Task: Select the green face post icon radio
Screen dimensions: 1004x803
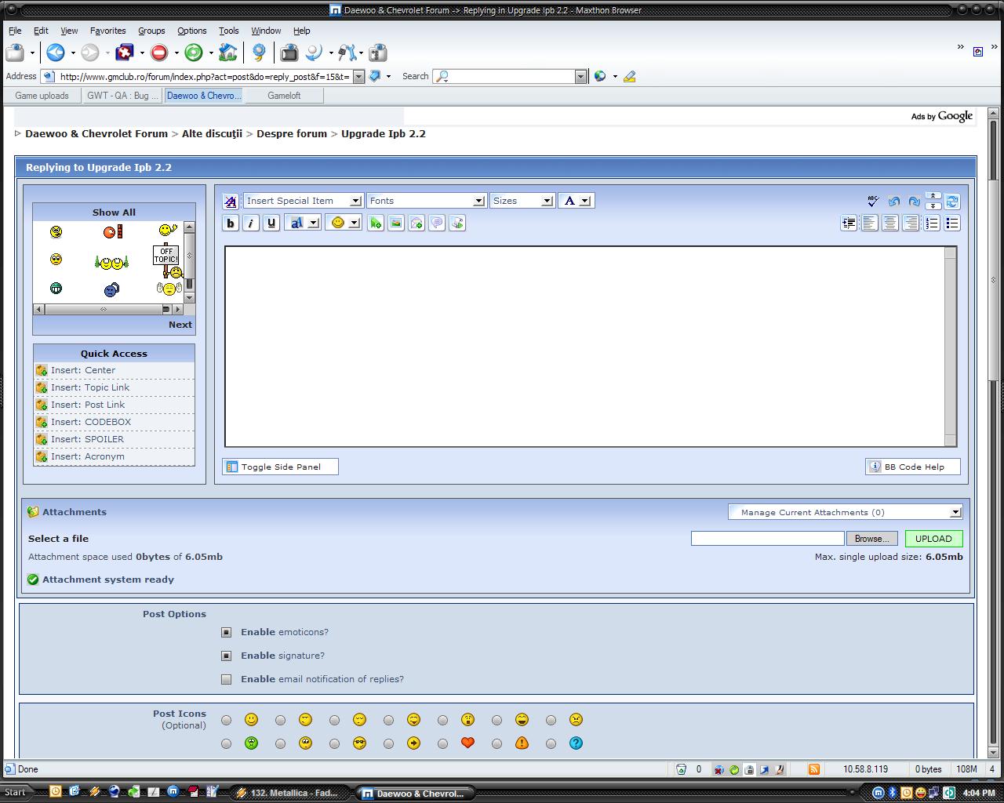Action: point(226,743)
